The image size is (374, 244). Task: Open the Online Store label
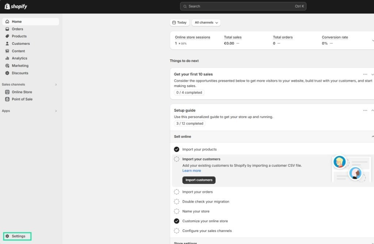coord(22,92)
